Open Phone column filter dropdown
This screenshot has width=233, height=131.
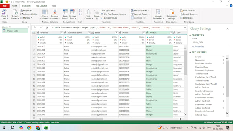(144, 33)
